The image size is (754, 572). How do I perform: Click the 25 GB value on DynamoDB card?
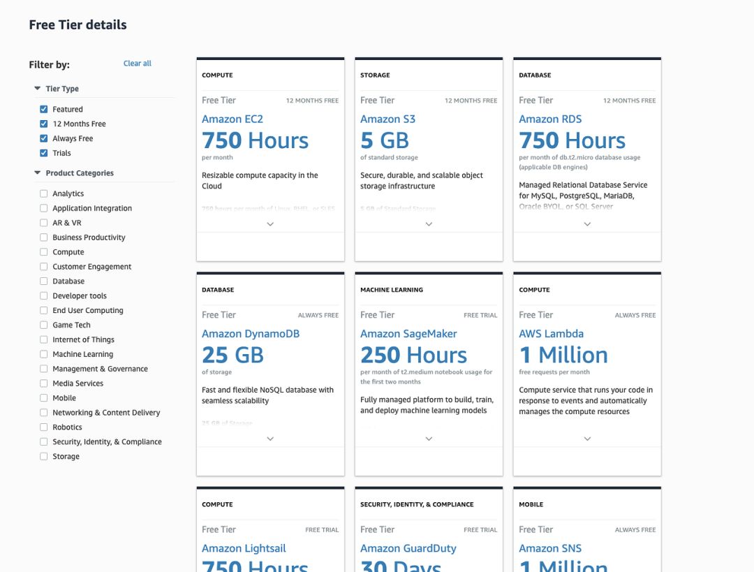pos(232,355)
